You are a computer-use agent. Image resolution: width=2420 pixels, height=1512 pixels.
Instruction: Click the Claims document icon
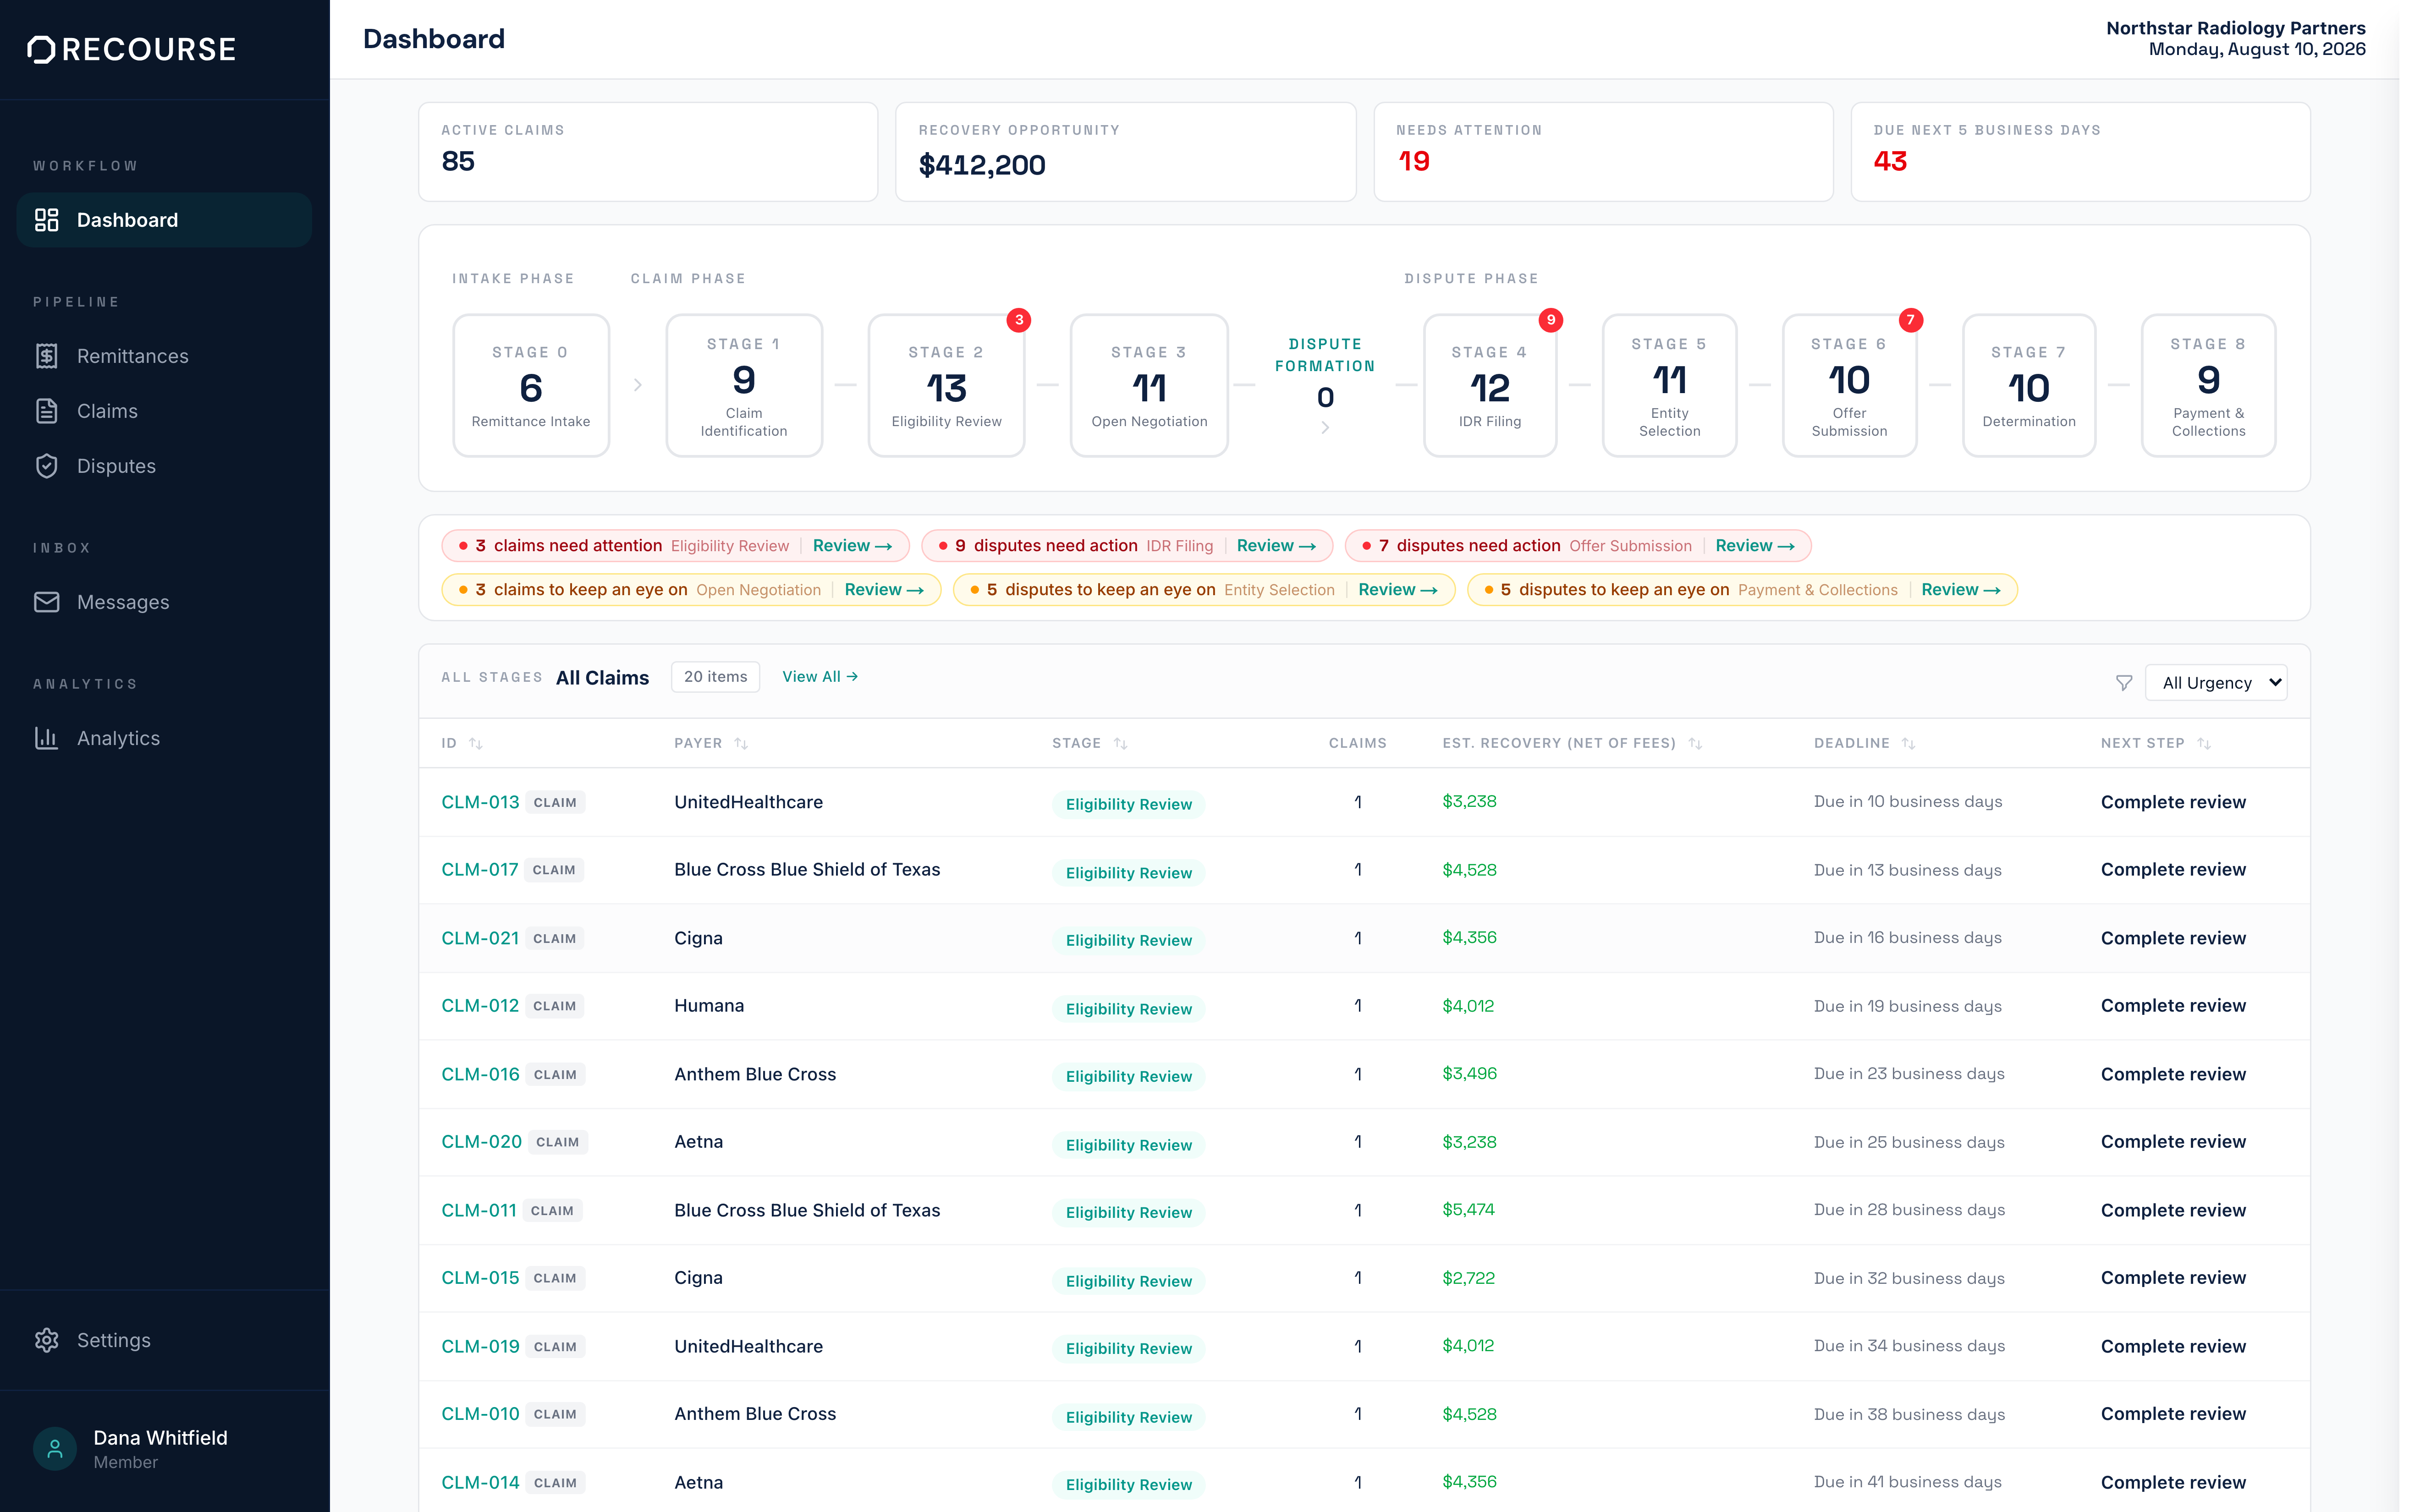[47, 411]
